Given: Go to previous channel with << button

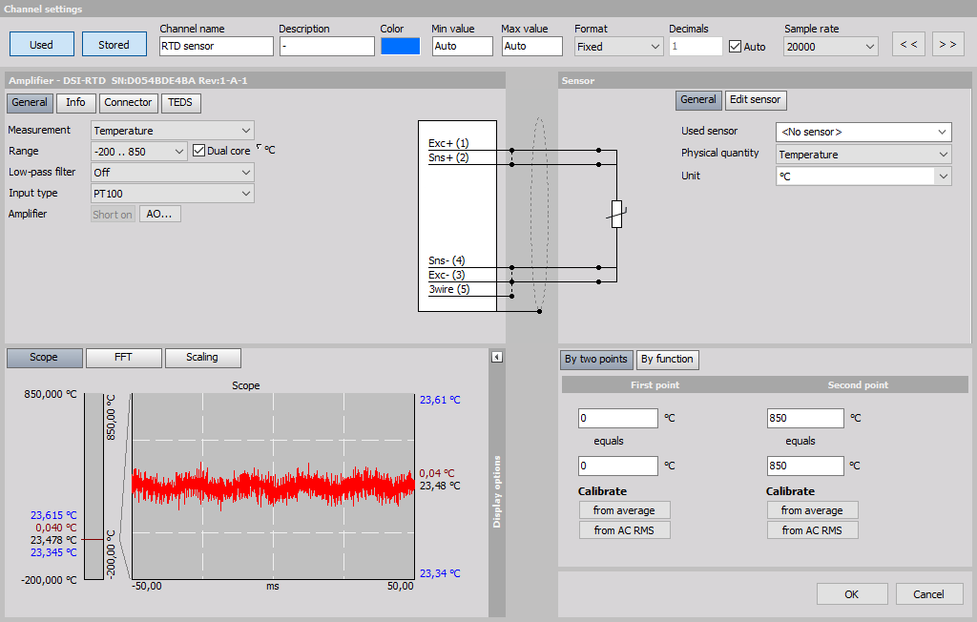Looking at the screenshot, I should click(x=908, y=44).
